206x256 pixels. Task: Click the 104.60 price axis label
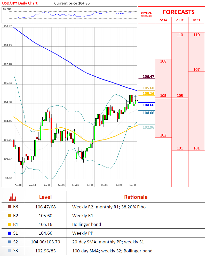(8, 102)
